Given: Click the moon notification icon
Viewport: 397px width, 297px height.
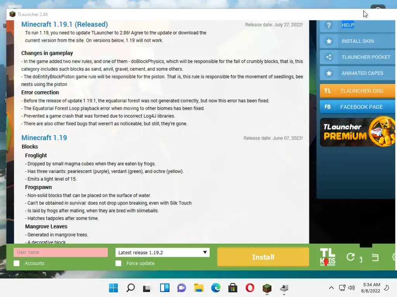Looking at the screenshot, I should click(x=387, y=288).
